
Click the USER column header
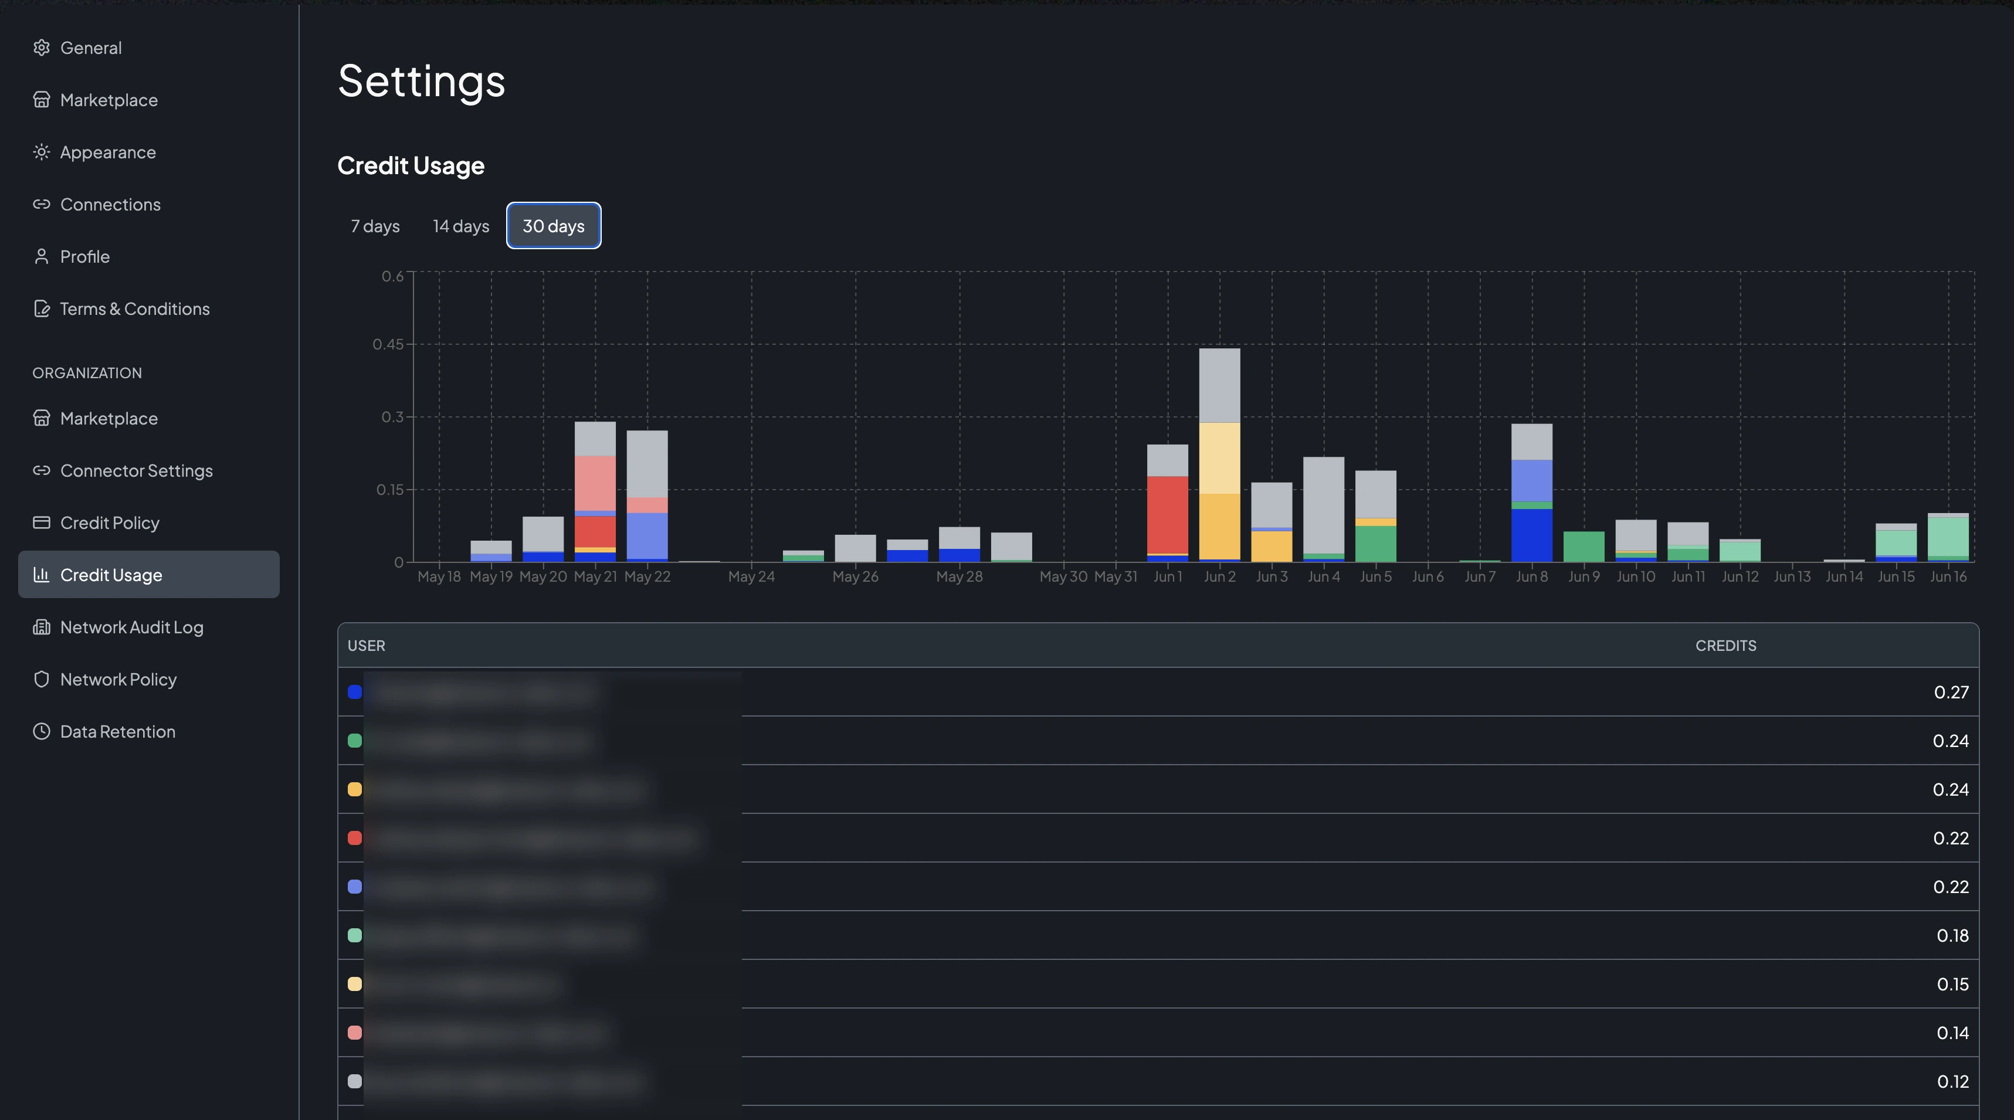tap(366, 646)
